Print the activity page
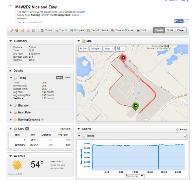Viewport: 193px width, 180px height. 141,30
